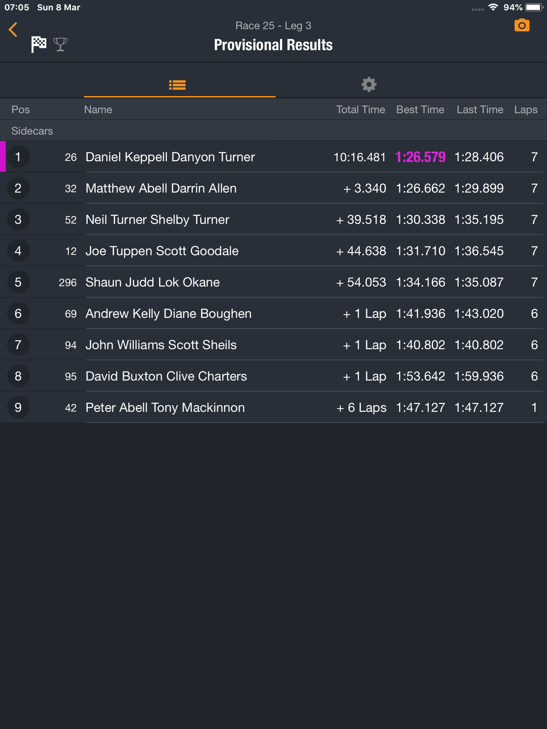Select the results list tab icon
547x729 pixels.
177,85
